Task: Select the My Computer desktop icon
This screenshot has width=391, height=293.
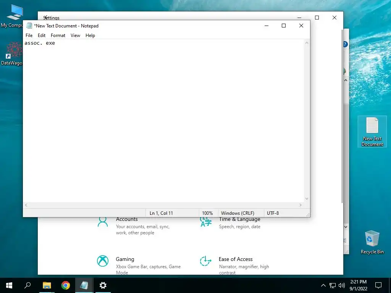Action: tap(13, 16)
